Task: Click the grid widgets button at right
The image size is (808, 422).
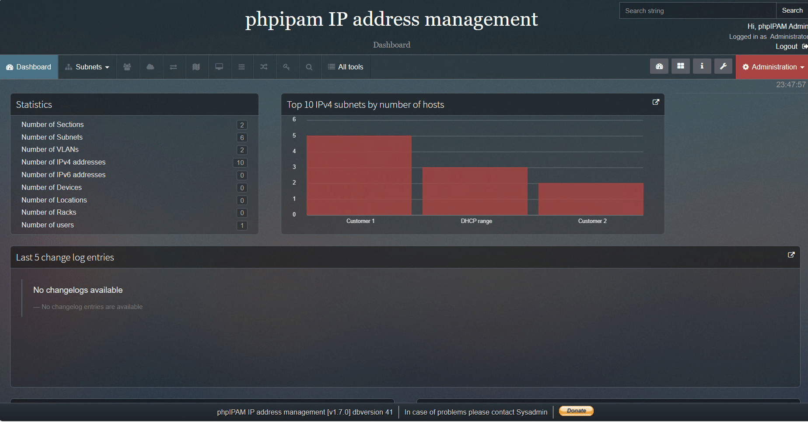Action: tap(681, 66)
